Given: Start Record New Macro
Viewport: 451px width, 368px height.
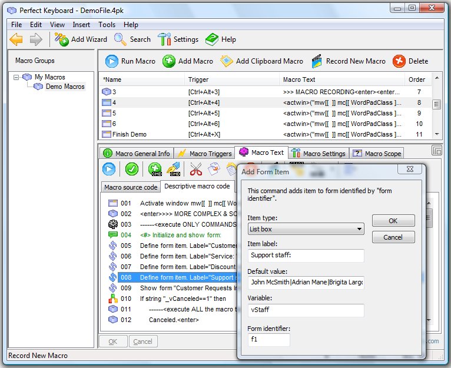Looking at the screenshot, I should 349,61.
